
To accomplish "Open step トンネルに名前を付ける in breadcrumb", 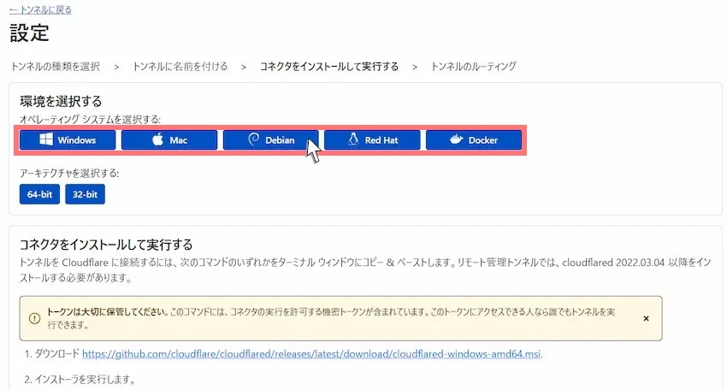I will click(180, 67).
